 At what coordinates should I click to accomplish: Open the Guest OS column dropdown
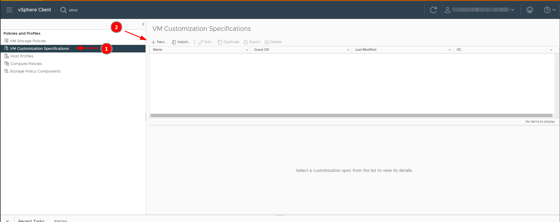pyautogui.click(x=348, y=50)
